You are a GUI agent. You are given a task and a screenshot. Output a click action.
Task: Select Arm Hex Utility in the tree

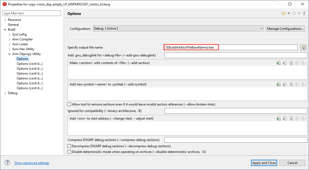tap(23, 49)
